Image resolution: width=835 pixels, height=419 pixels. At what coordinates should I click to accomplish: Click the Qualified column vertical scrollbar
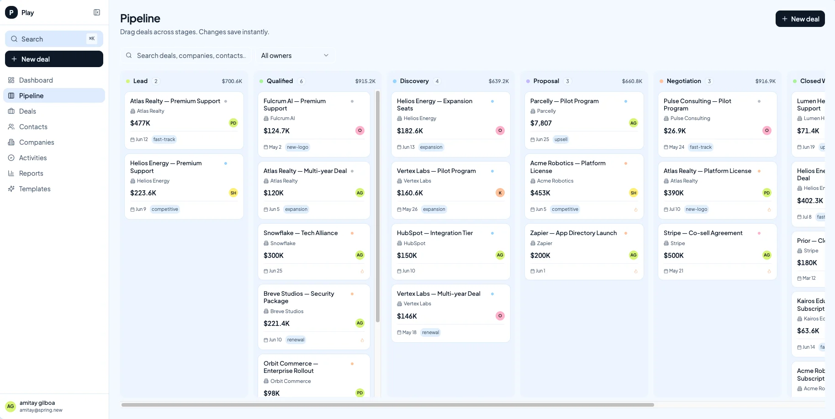pos(378,206)
